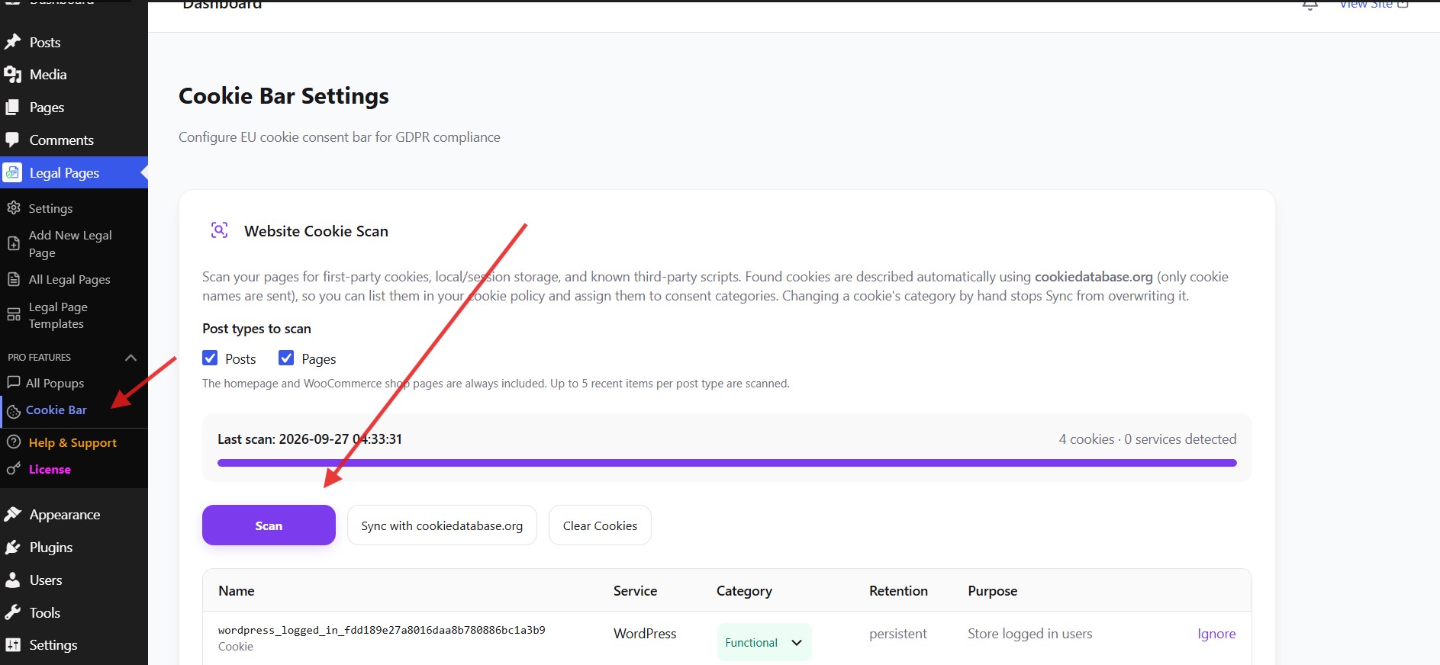1440x665 pixels.
Task: Open Tools menu in sidebar
Action: click(45, 613)
